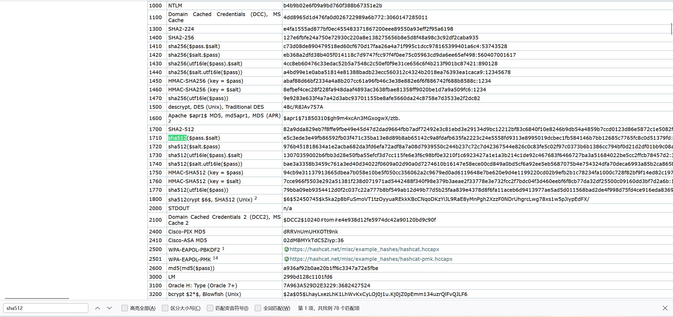Click the highlighted sha512 match in row 1710

pos(177,138)
